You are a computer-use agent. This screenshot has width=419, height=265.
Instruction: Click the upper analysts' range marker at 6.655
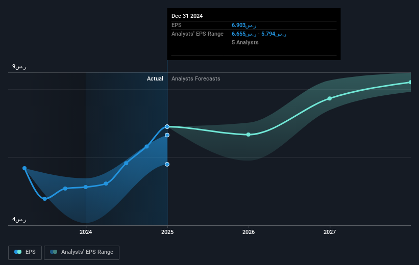167,135
